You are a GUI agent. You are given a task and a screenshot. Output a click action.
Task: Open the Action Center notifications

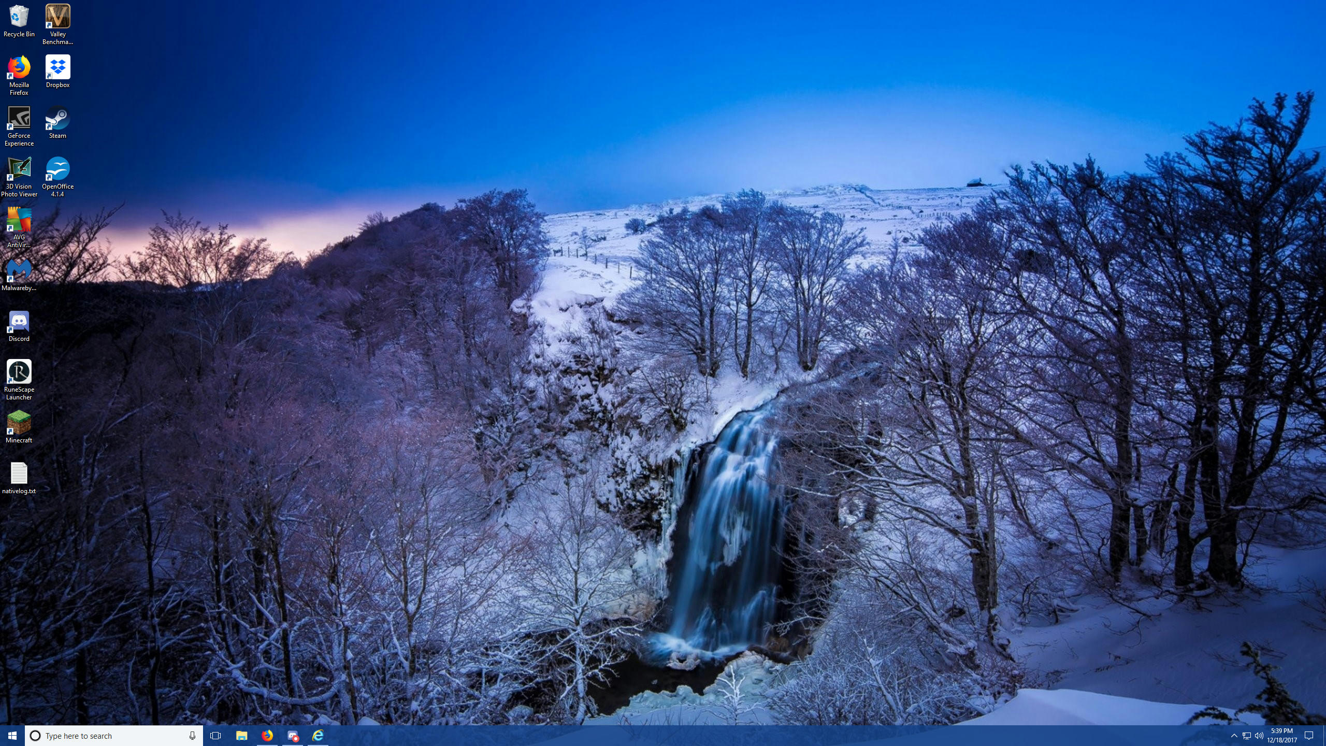pyautogui.click(x=1309, y=736)
